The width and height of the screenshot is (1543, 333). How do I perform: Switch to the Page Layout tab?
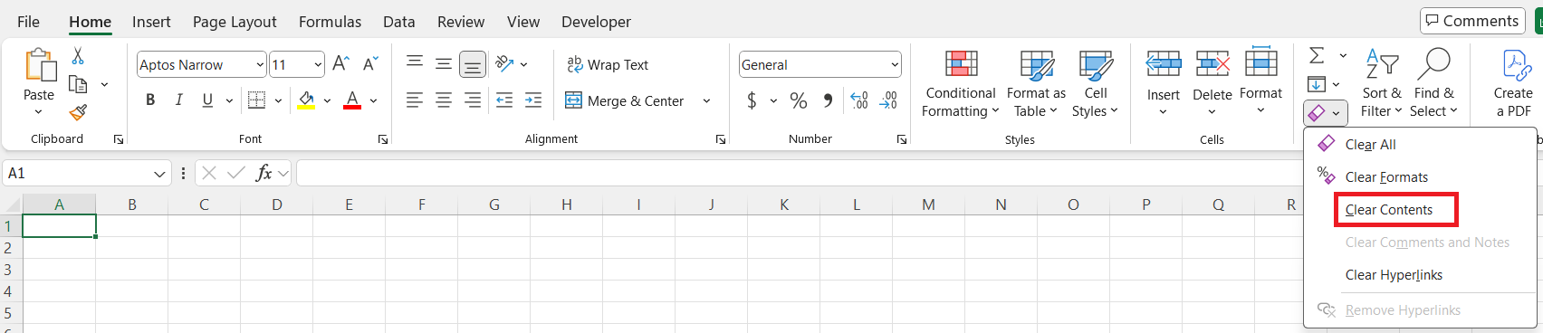[235, 22]
